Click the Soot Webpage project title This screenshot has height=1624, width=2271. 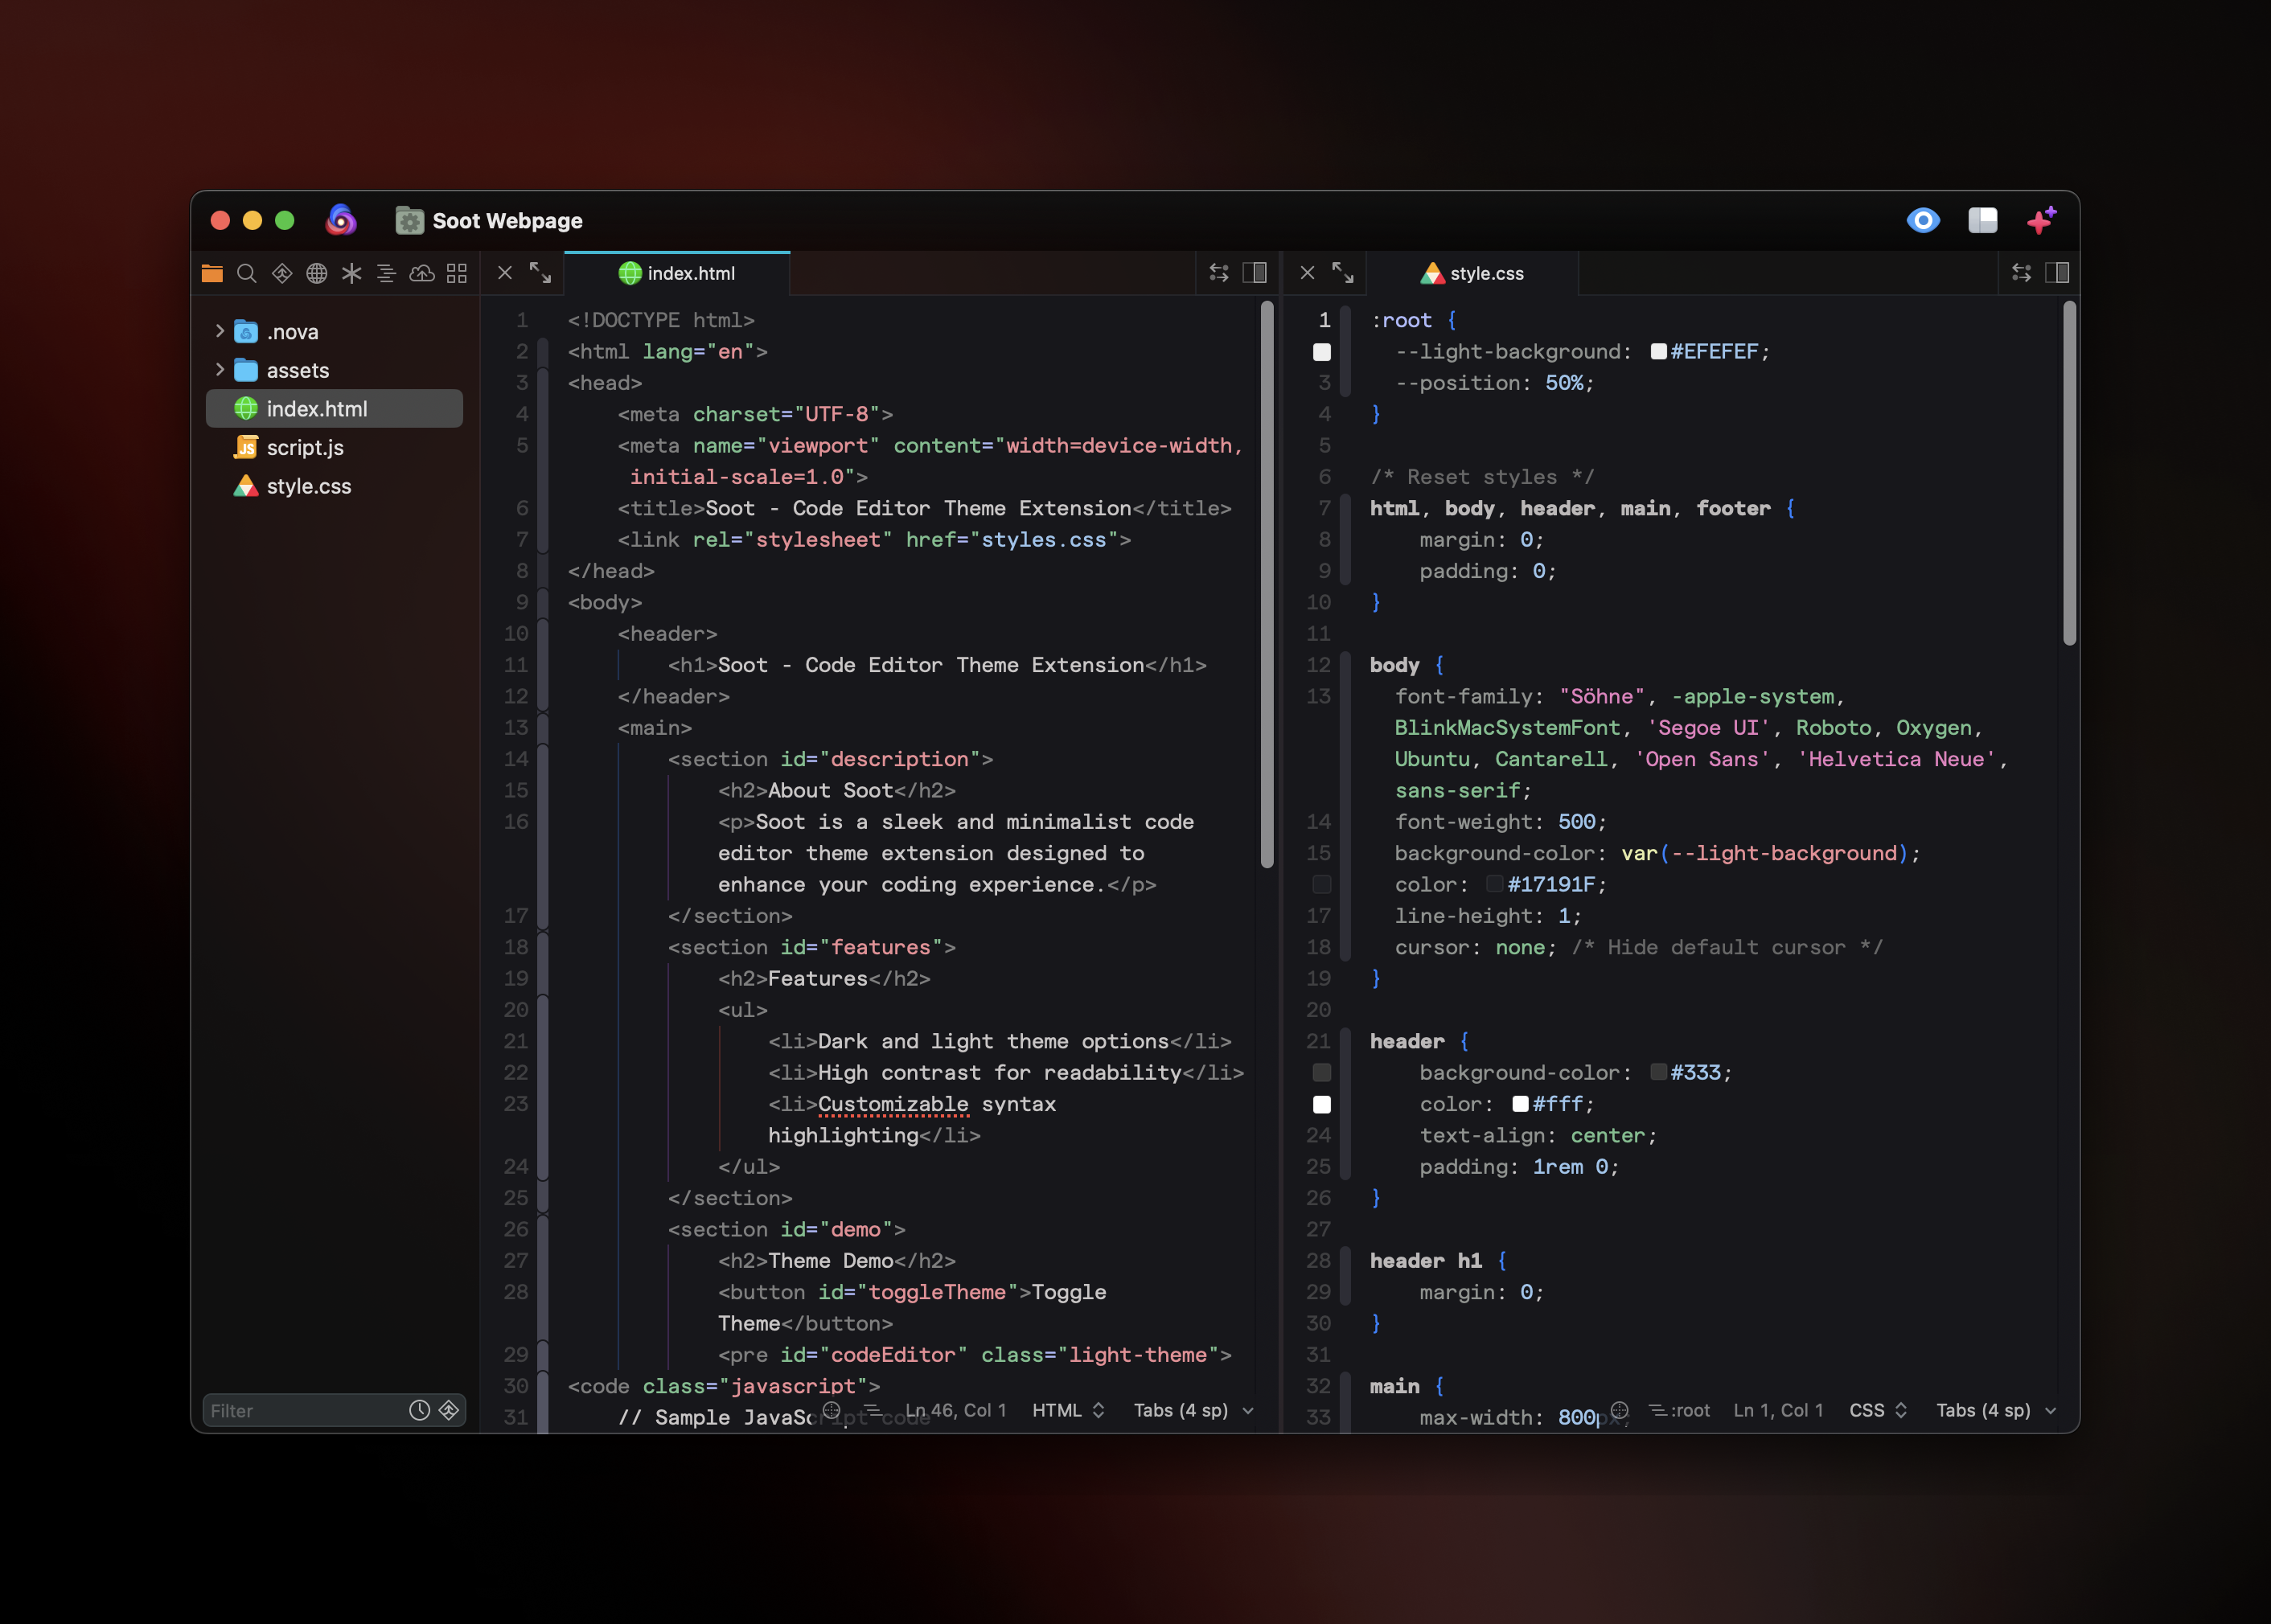point(507,221)
